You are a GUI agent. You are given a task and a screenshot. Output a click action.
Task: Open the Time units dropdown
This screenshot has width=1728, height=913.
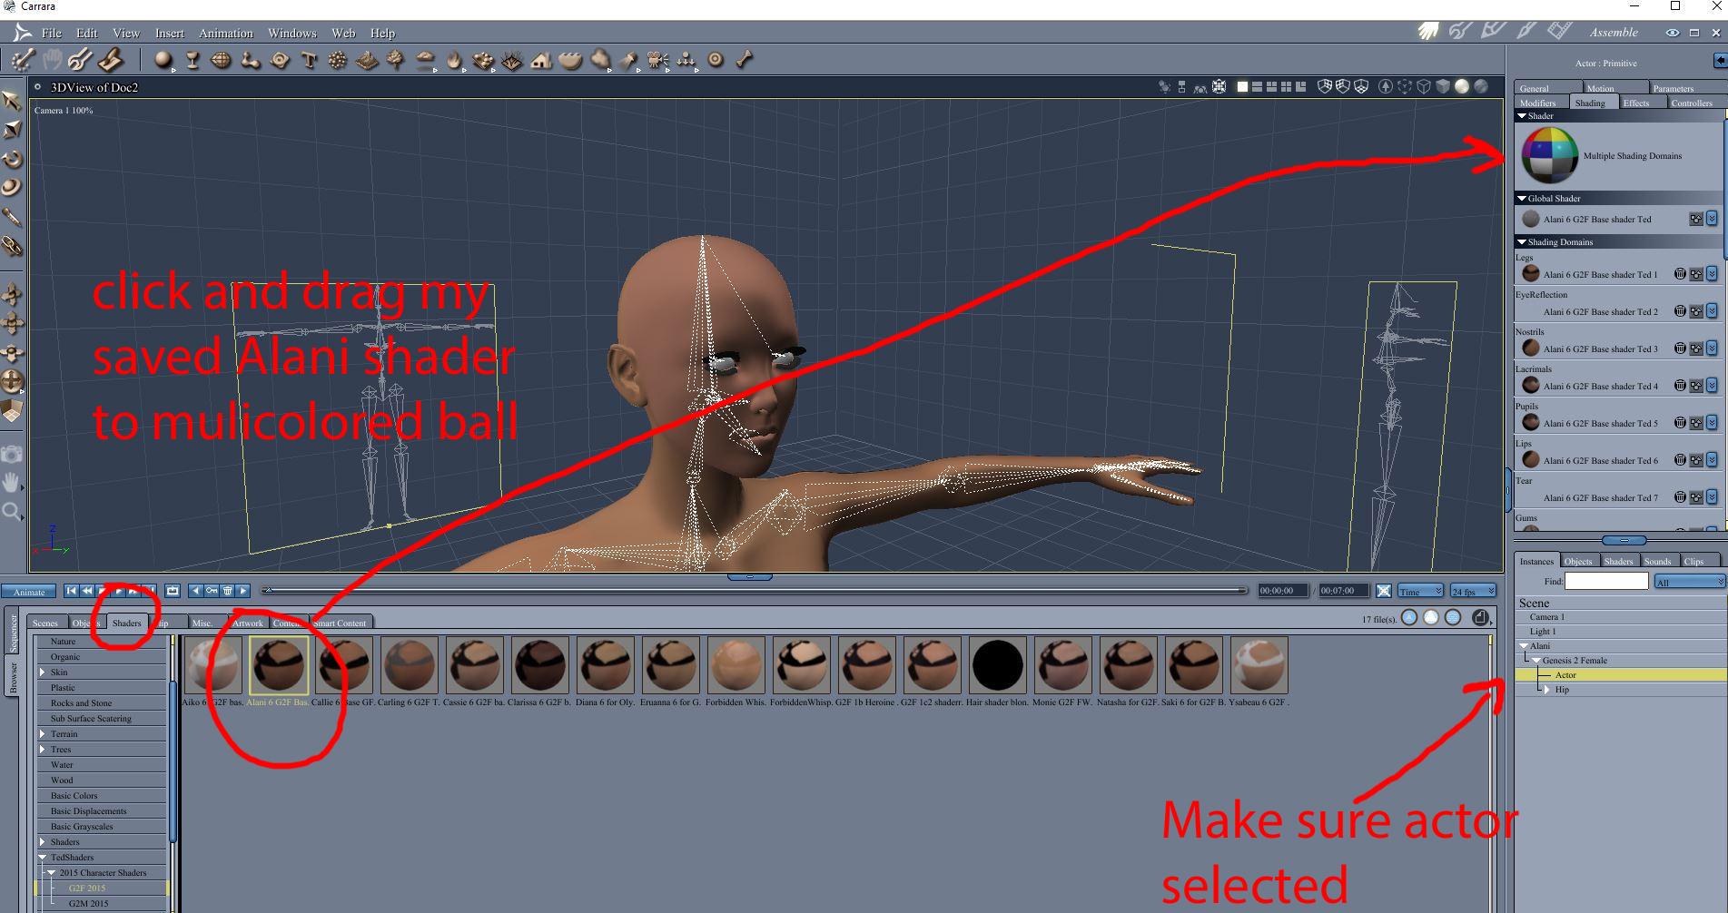1421,591
